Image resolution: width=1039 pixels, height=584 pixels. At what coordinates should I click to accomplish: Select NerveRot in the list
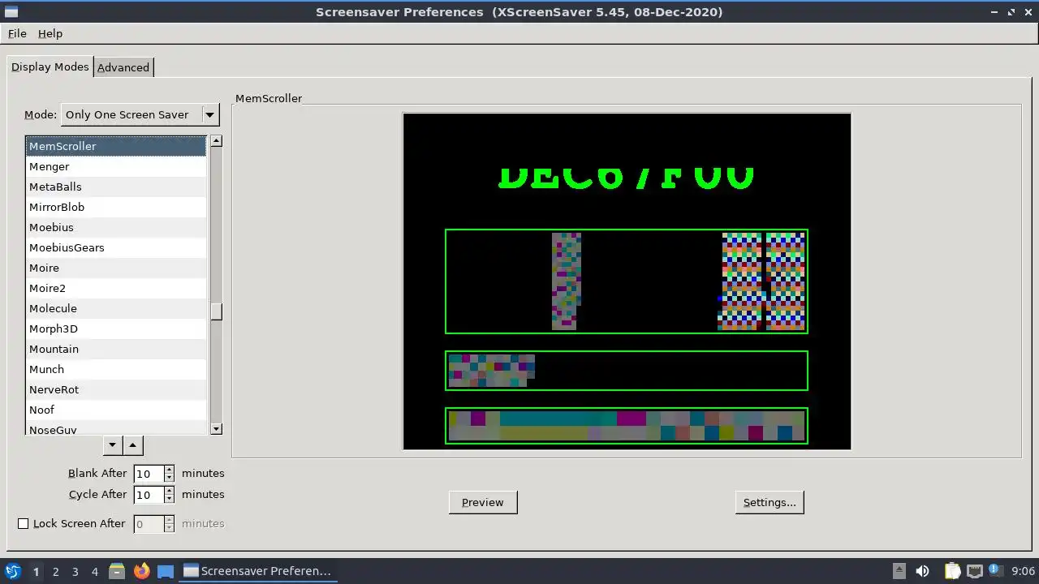tap(116, 389)
